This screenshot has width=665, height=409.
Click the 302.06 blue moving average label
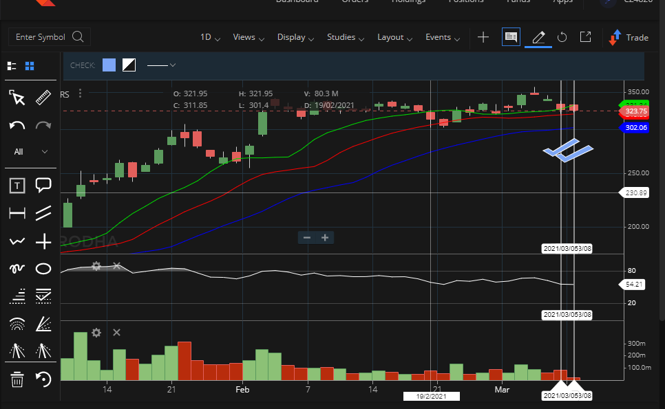635,127
